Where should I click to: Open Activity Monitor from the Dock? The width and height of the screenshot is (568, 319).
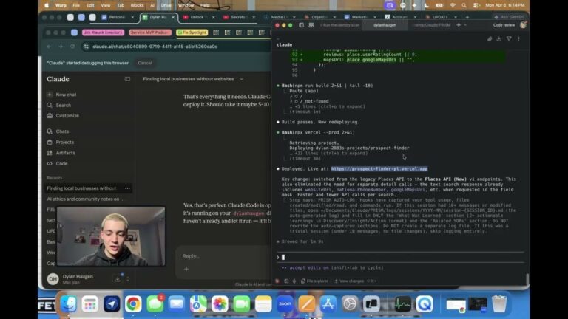(402, 303)
